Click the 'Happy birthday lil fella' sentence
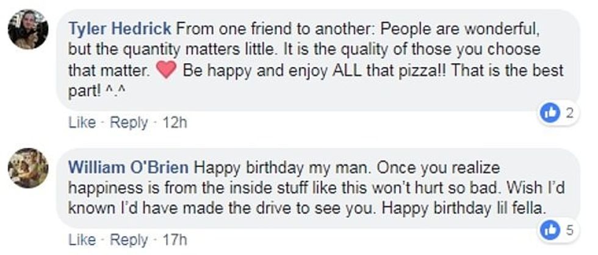This screenshot has width=598, height=255. pyautogui.click(x=463, y=208)
